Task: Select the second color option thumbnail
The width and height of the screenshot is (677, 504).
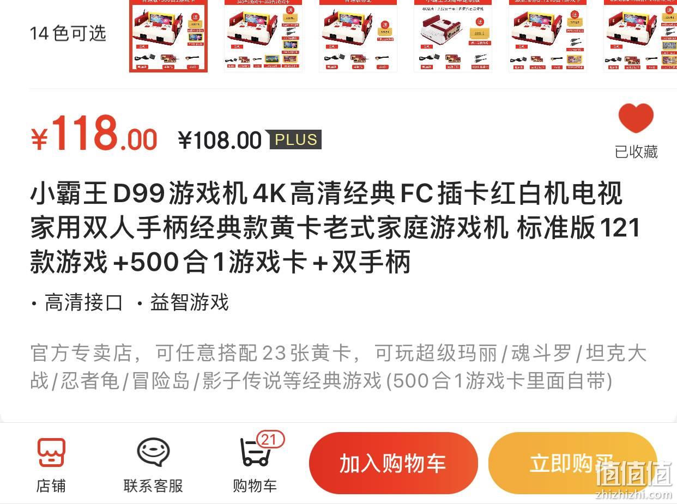Action: point(263,35)
